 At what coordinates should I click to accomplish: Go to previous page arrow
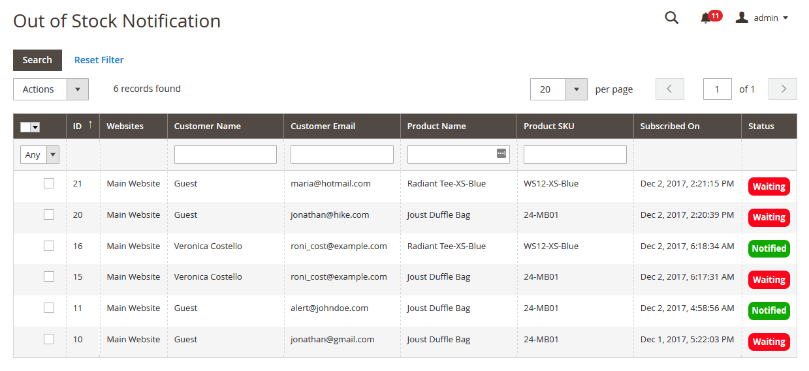(x=670, y=89)
